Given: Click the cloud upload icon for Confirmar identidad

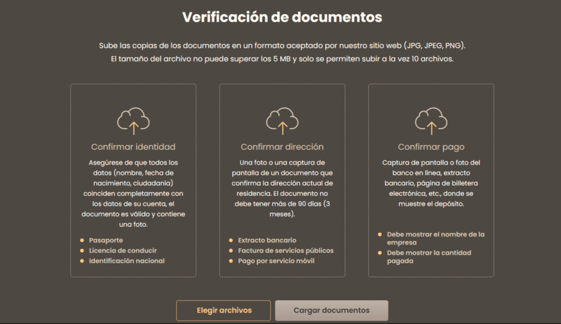Looking at the screenshot, I should pyautogui.click(x=133, y=120).
